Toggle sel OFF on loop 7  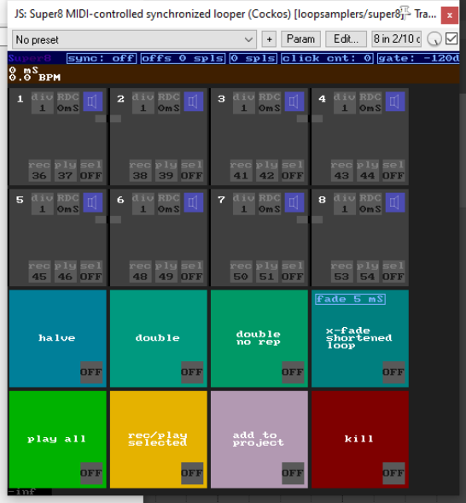[x=293, y=272]
